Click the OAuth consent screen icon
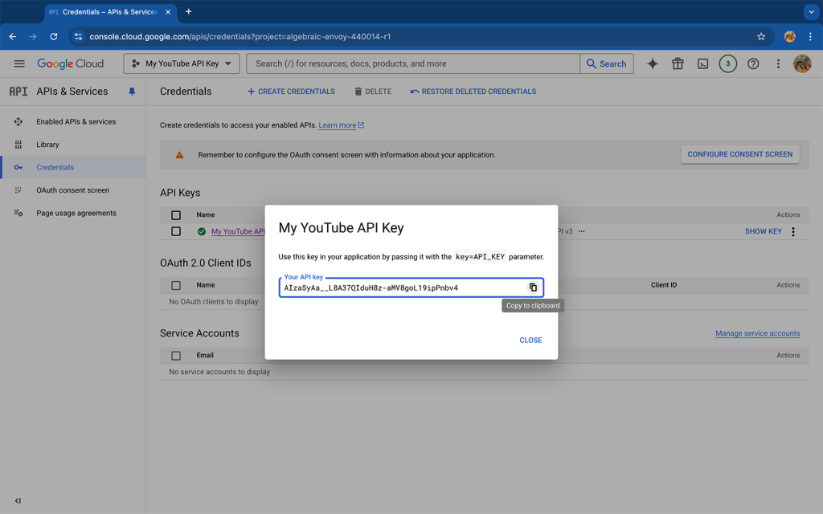The height and width of the screenshot is (514, 823). (x=18, y=190)
